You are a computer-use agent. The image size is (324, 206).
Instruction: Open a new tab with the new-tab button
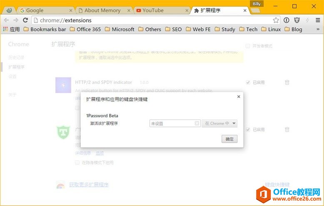click(256, 10)
